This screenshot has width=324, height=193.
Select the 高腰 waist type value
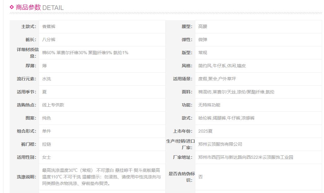tap(202, 27)
